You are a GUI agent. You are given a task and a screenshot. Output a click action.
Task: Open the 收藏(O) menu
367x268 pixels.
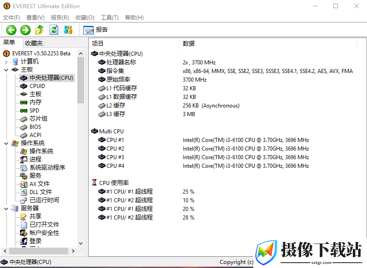click(x=85, y=18)
